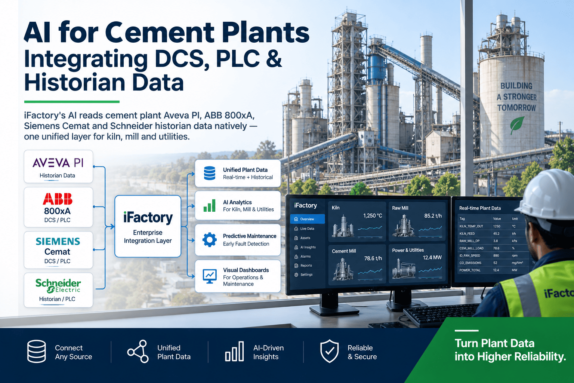Click the Connect Any Source database icon
This screenshot has height=383, width=574.
(37, 352)
